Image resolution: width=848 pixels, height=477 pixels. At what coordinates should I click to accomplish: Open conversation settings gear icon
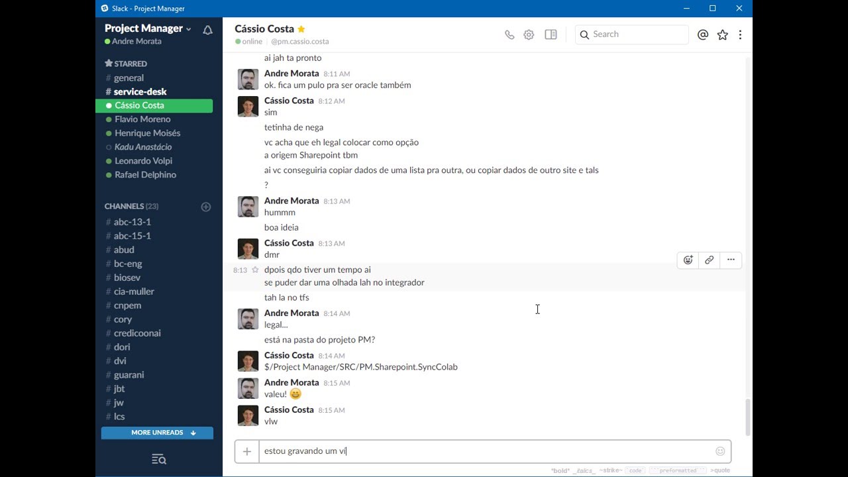pyautogui.click(x=529, y=34)
